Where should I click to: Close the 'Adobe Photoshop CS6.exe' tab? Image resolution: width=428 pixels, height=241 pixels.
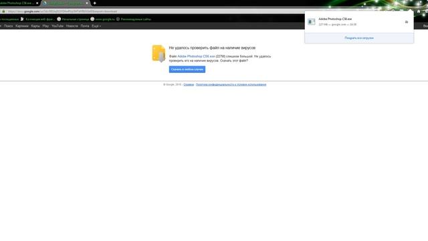tap(37, 3)
